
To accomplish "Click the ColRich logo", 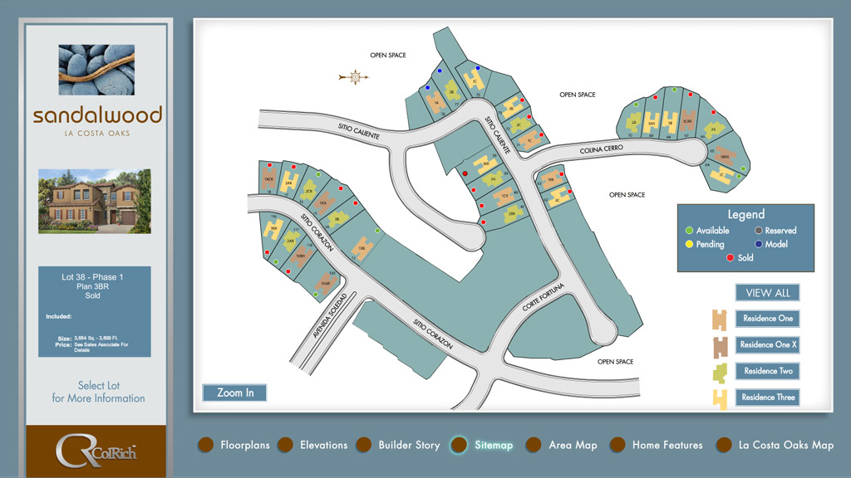I will [96, 451].
